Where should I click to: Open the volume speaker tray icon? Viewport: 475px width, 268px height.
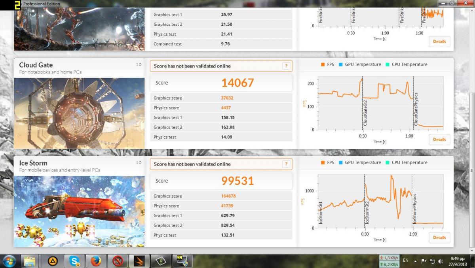click(x=441, y=261)
